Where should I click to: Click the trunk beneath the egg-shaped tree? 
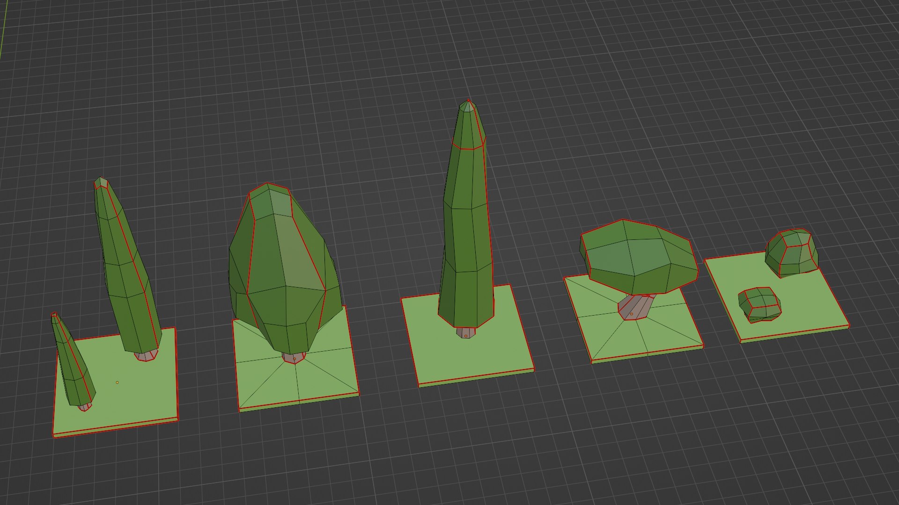[x=294, y=358]
